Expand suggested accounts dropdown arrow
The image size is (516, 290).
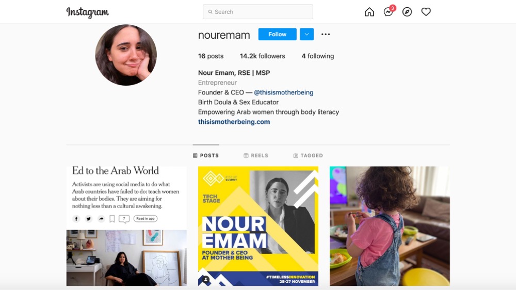pyautogui.click(x=307, y=34)
